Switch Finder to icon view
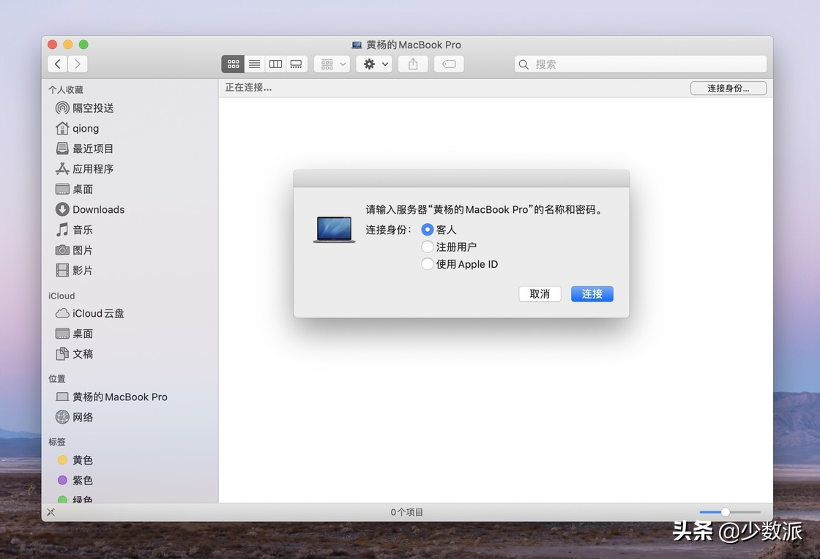Viewport: 820px width, 559px height. tap(233, 64)
